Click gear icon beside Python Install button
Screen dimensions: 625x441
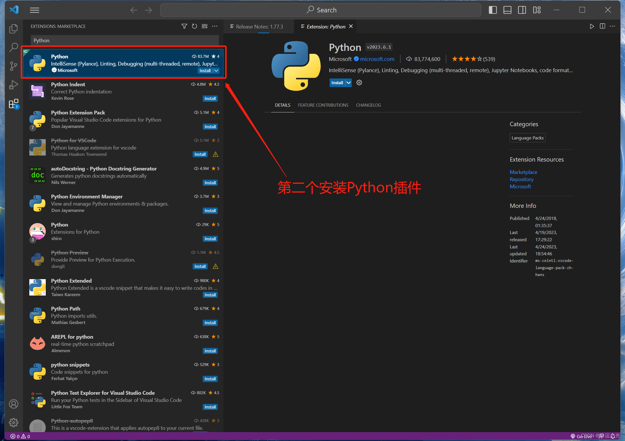(359, 83)
